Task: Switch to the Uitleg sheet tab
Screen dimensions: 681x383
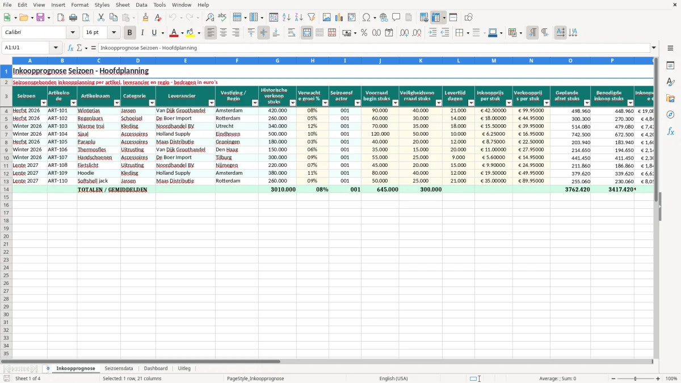Action: [x=184, y=368]
